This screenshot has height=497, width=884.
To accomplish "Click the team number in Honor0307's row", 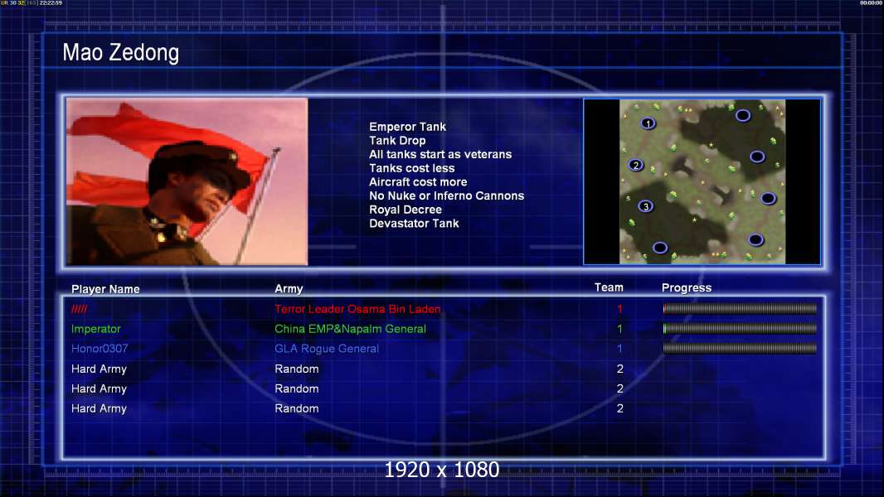I will pyautogui.click(x=619, y=349).
